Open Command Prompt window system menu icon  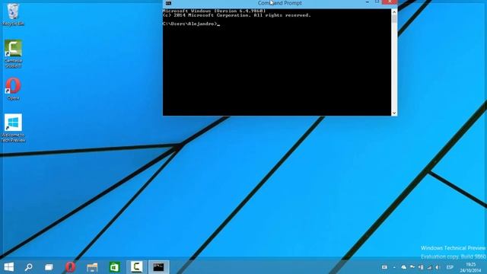pos(168,3)
